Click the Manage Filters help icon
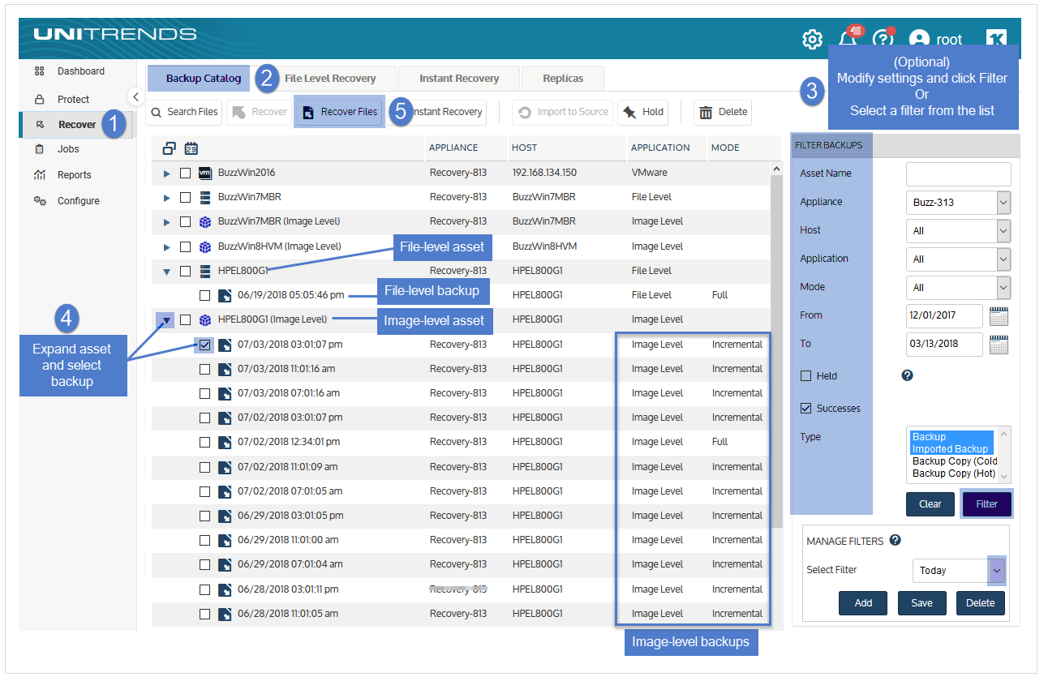The height and width of the screenshot is (694, 1061). (x=895, y=540)
